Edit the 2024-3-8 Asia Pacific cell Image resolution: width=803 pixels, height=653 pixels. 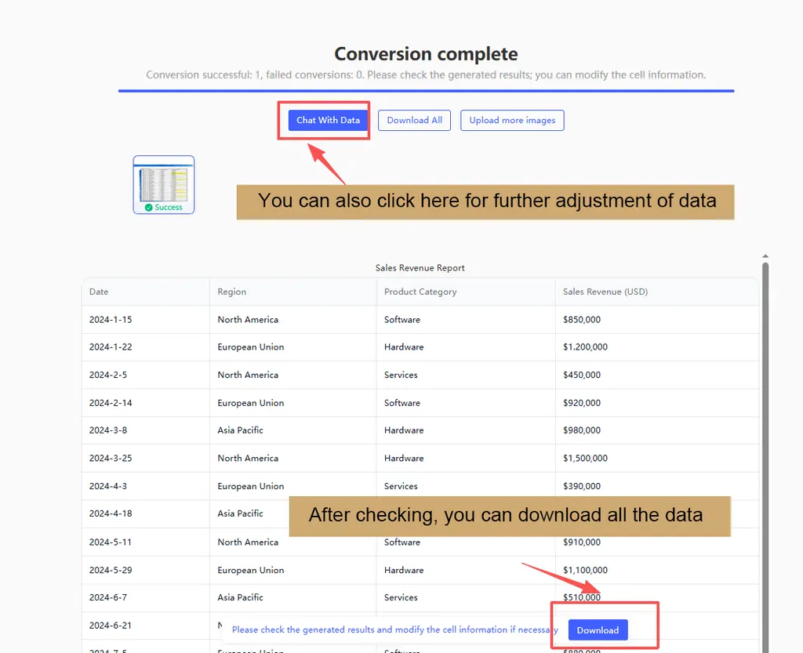241,430
